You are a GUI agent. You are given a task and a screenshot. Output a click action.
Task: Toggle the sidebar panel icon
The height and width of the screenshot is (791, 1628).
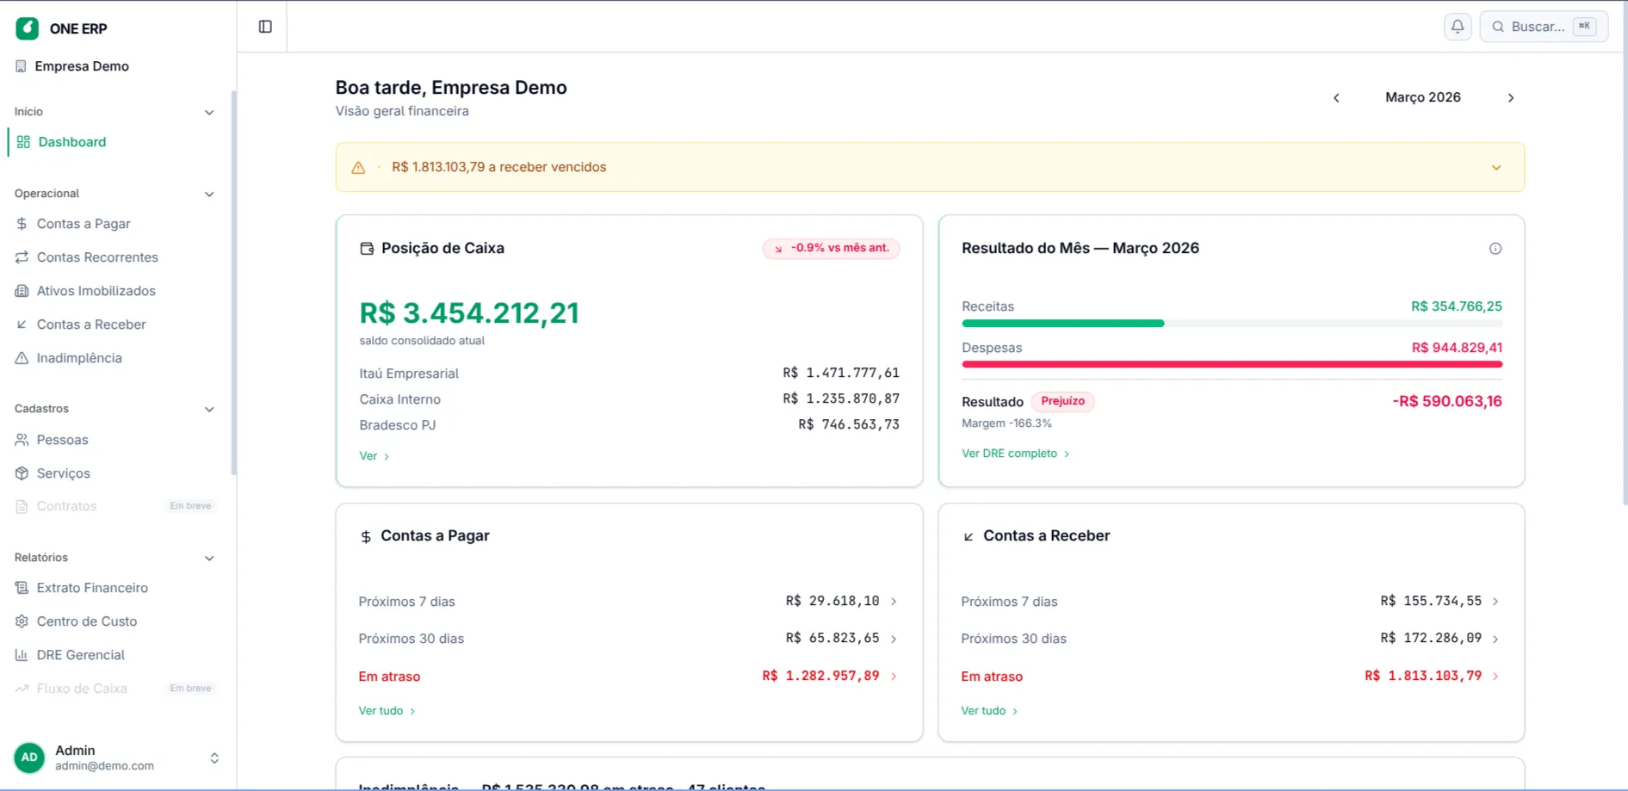tap(265, 27)
